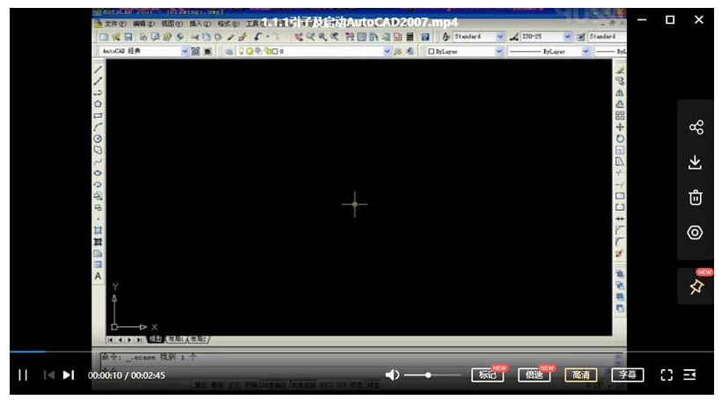Pause the video playback
This screenshot has width=722, height=400.
coord(23,375)
